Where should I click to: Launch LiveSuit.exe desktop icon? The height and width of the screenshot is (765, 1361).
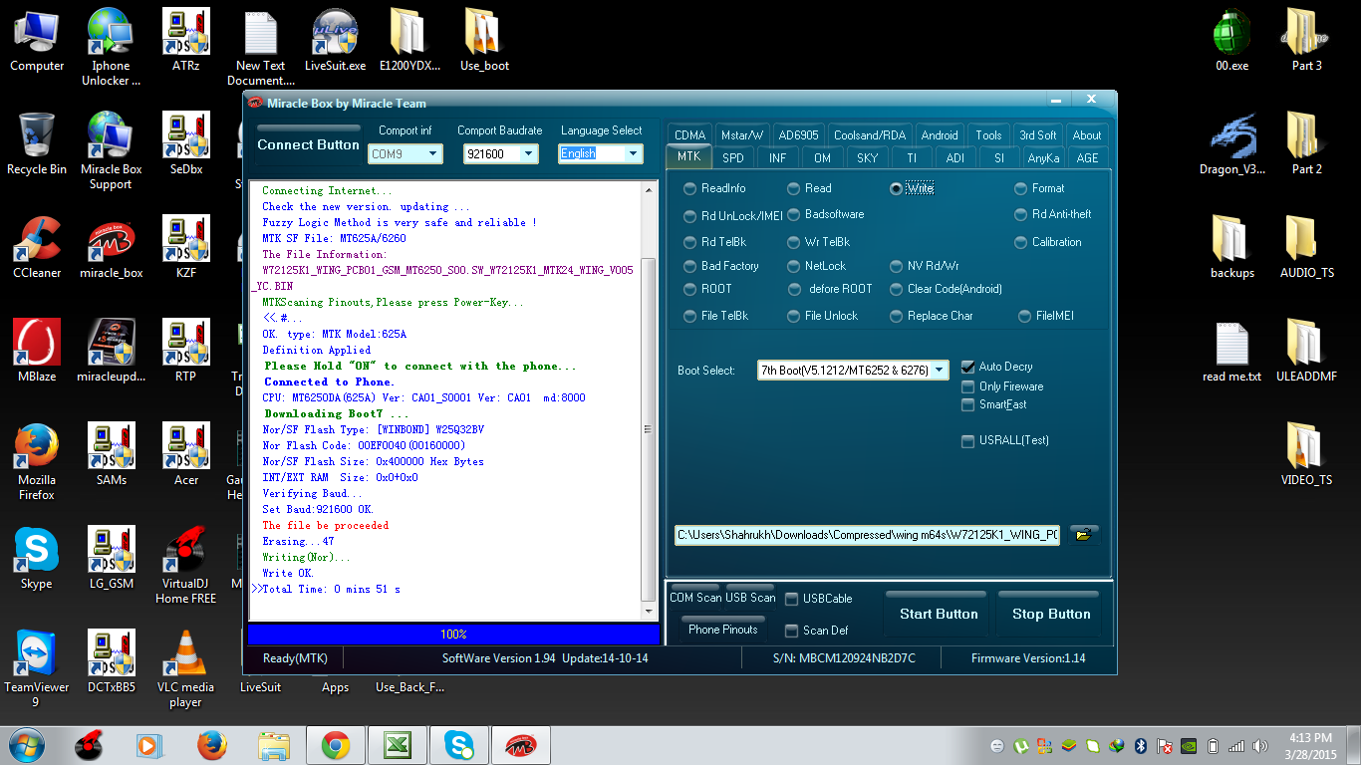coord(335,42)
